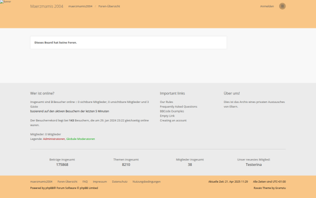Open Foren-Übersicht breadcrumb in header
Screen dimensions: 316x198
(109, 6)
